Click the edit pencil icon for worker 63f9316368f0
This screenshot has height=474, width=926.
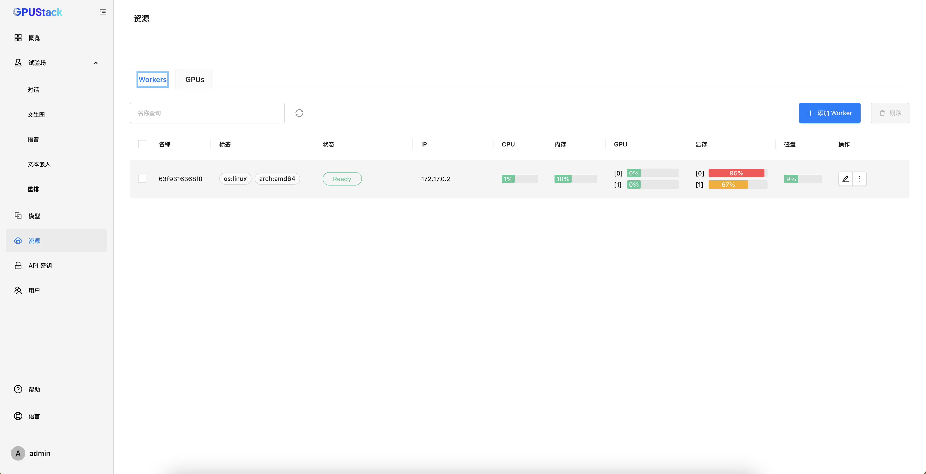[846, 179]
